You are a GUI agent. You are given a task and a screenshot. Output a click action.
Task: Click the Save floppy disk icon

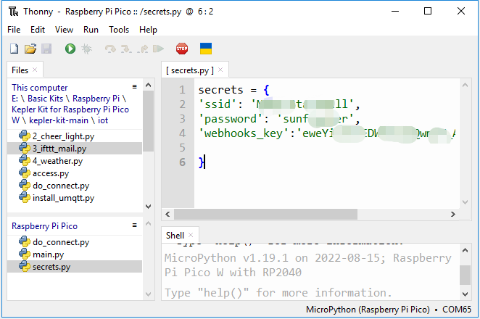[46, 49]
